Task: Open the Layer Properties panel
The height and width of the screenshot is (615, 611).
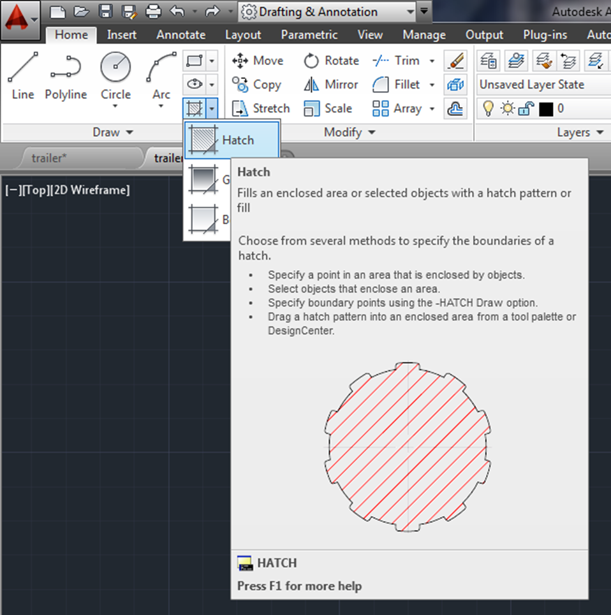Action: (489, 61)
